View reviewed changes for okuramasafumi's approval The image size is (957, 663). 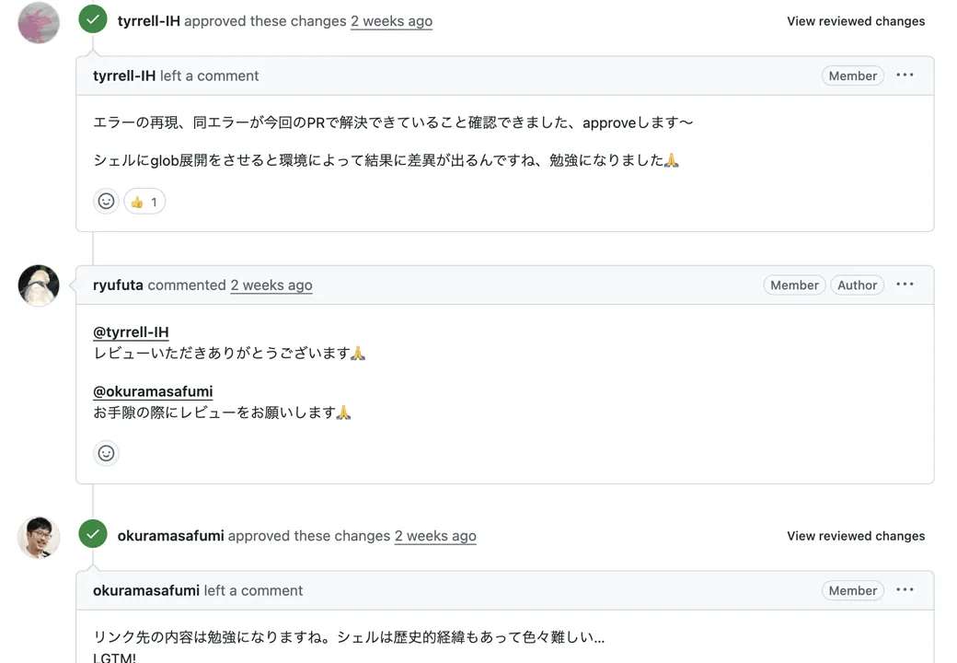856,536
